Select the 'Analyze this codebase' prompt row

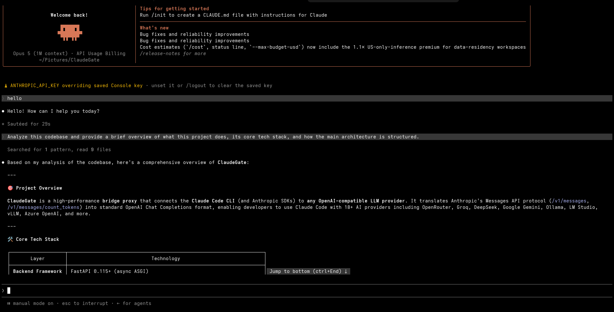point(307,137)
